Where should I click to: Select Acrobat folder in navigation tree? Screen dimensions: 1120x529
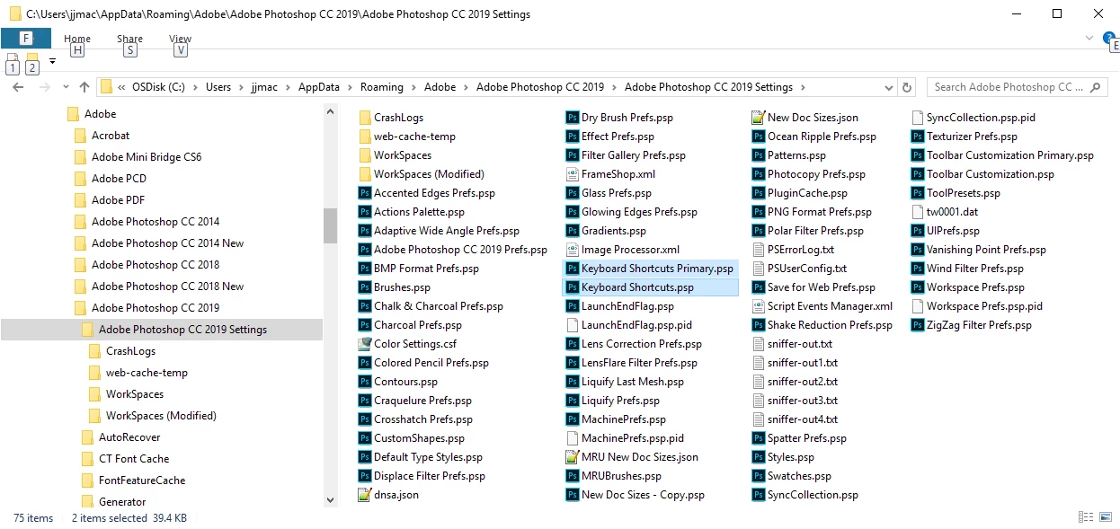pyautogui.click(x=111, y=136)
